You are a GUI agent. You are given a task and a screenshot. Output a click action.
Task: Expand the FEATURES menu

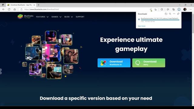(42, 17)
